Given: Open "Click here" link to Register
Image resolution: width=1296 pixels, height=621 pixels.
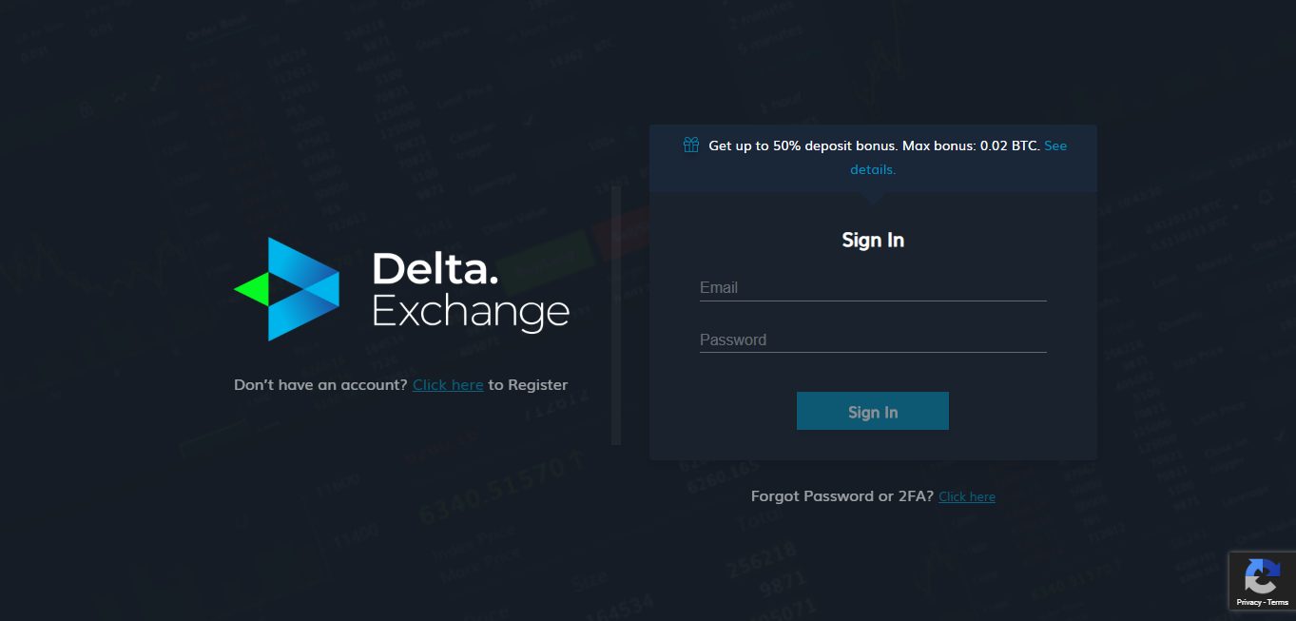Looking at the screenshot, I should coord(448,385).
